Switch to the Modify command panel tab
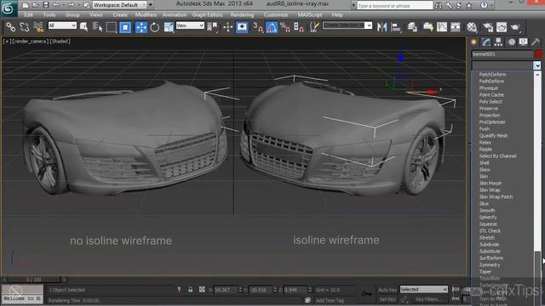The image size is (545, 306). point(486,42)
